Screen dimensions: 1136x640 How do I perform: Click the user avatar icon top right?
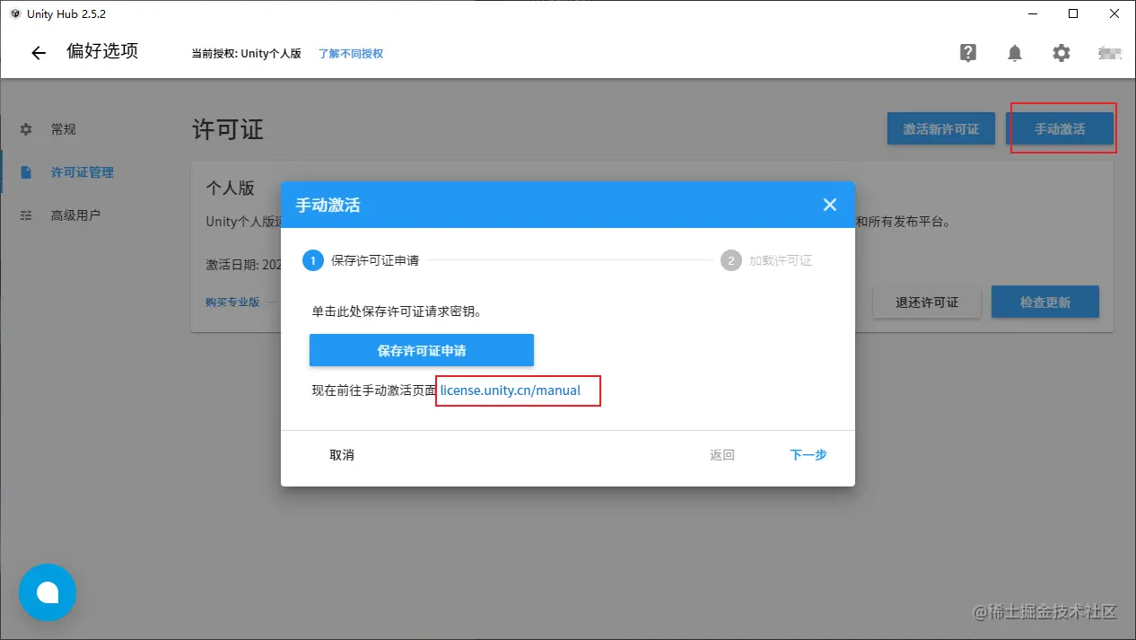[1109, 53]
